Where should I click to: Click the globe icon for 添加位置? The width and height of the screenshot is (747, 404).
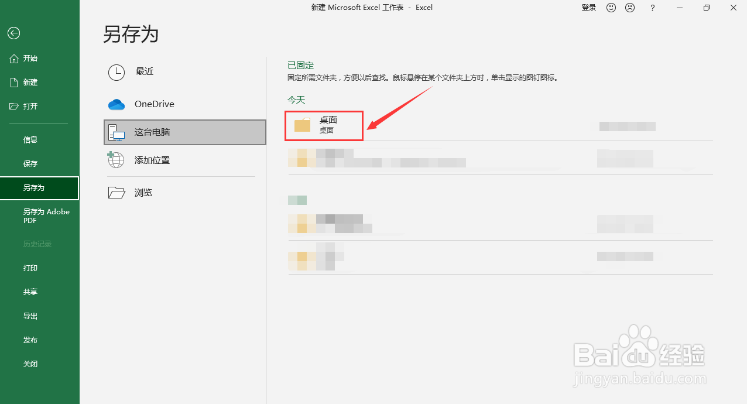tap(116, 160)
